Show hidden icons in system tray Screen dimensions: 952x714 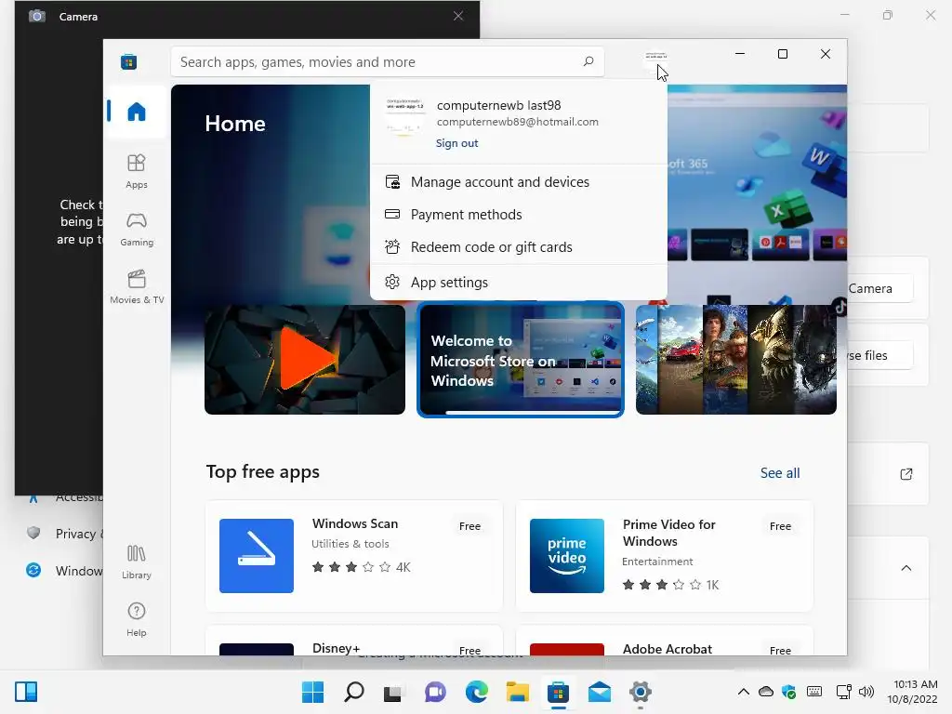[743, 692]
